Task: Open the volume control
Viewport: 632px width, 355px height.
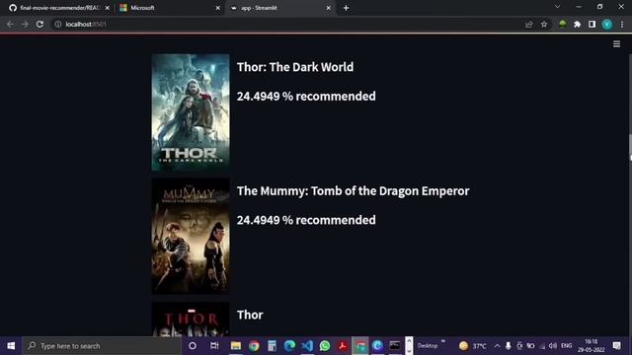Action: [553, 346]
